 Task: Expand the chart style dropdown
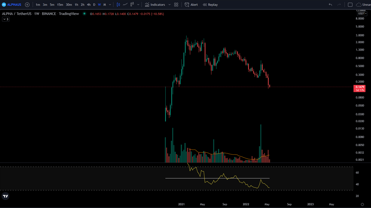[138, 5]
